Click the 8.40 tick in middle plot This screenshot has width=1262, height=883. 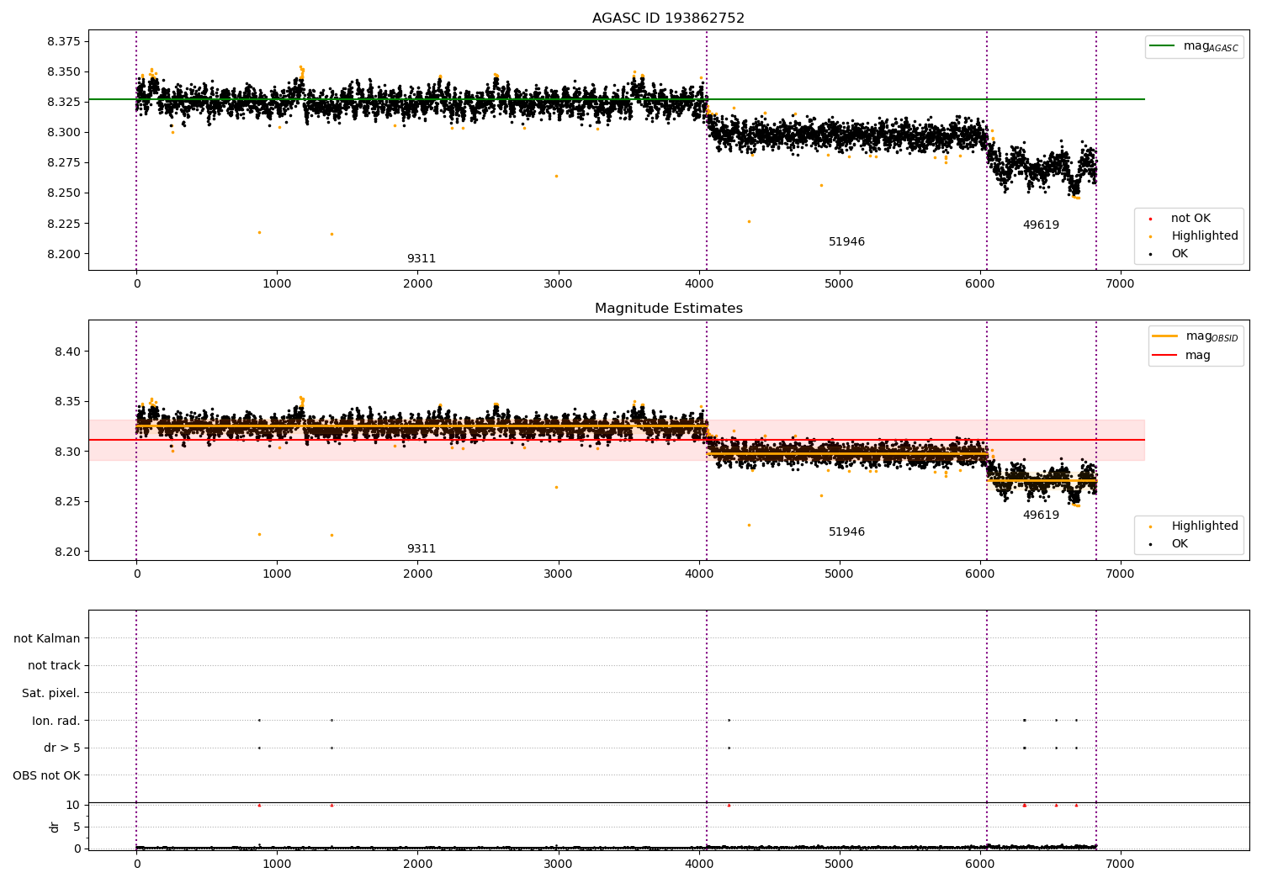(67, 352)
